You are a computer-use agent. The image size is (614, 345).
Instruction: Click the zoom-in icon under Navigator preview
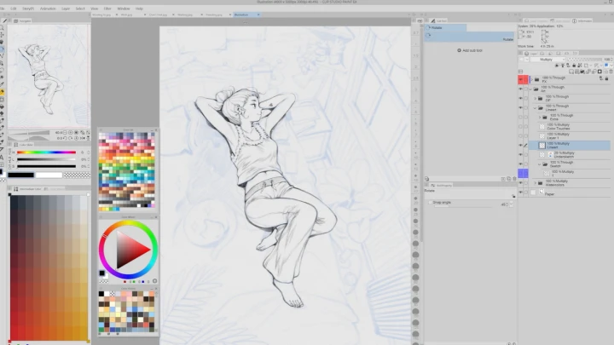71,133
